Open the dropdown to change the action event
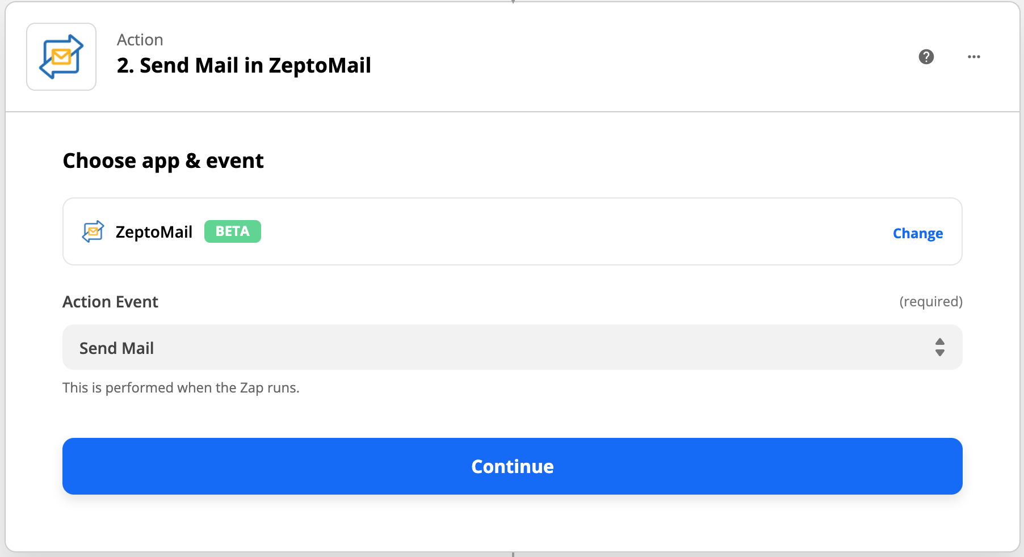This screenshot has width=1024, height=557. pyautogui.click(x=512, y=347)
